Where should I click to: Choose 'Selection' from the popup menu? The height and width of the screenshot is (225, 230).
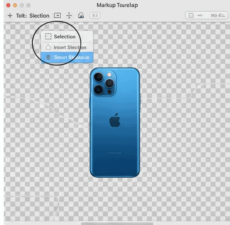(x=67, y=37)
